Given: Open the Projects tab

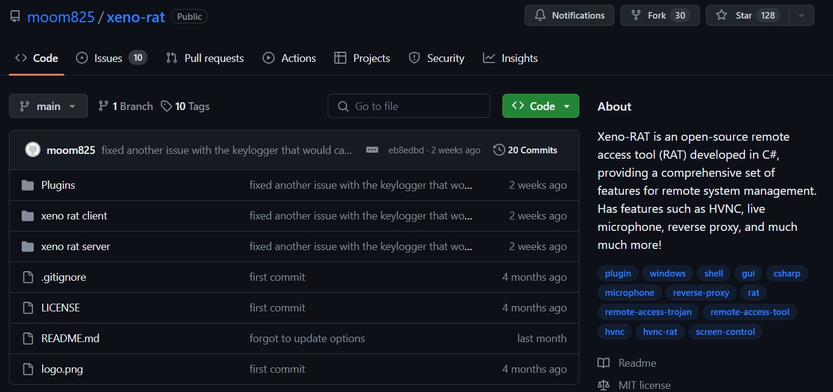Looking at the screenshot, I should click(x=362, y=58).
